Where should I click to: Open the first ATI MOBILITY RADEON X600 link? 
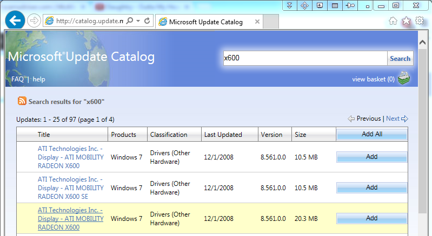coord(70,157)
